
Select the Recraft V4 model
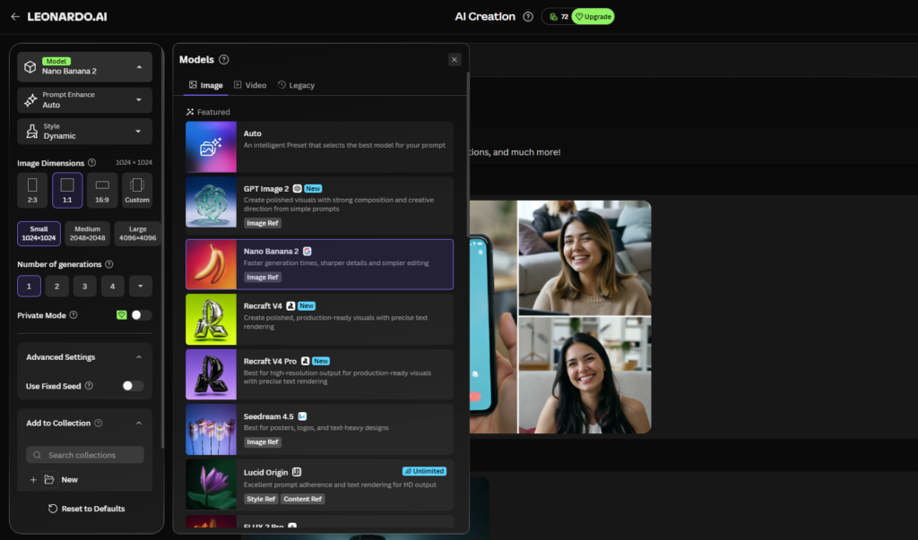[x=320, y=320]
